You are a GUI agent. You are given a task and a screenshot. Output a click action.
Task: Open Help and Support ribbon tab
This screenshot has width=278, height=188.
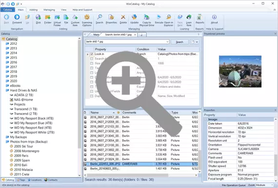coord(82,10)
